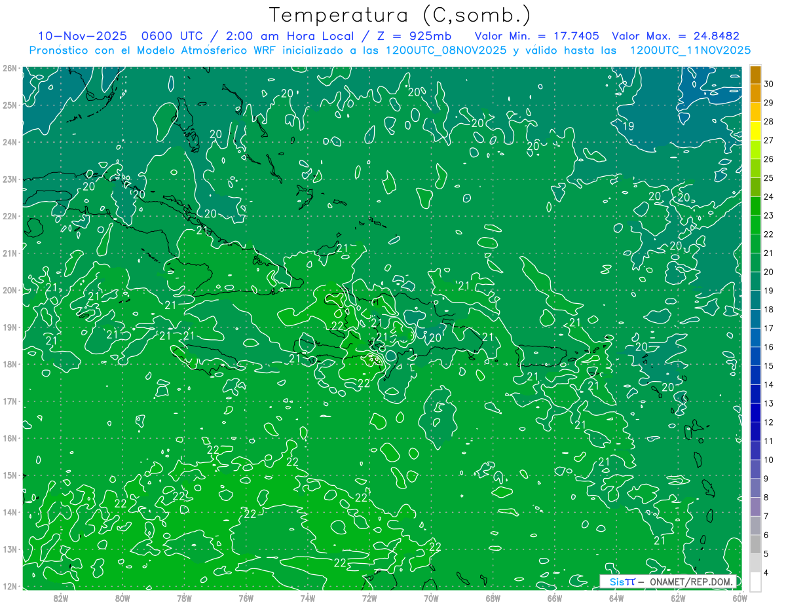Pick the dark blue swatch between 12 and 13

[755, 413]
